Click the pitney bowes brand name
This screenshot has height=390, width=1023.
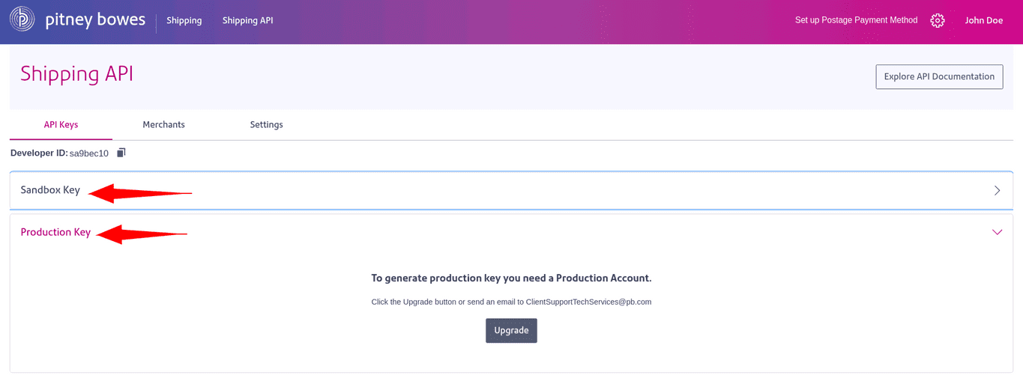(x=95, y=19)
